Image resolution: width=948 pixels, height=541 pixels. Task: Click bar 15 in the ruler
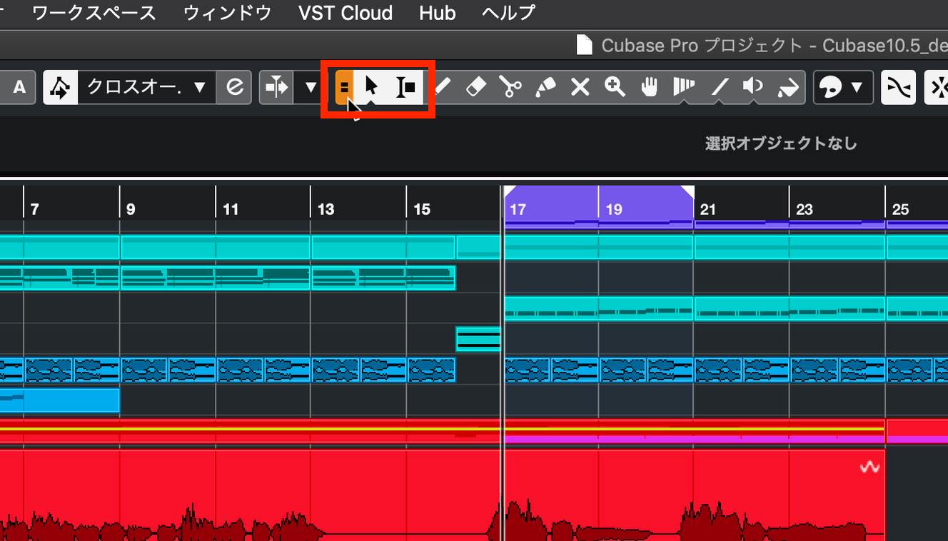[x=422, y=209]
